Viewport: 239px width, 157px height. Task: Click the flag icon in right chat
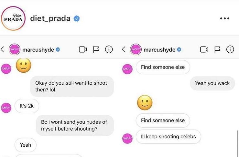pyautogui.click(x=217, y=49)
